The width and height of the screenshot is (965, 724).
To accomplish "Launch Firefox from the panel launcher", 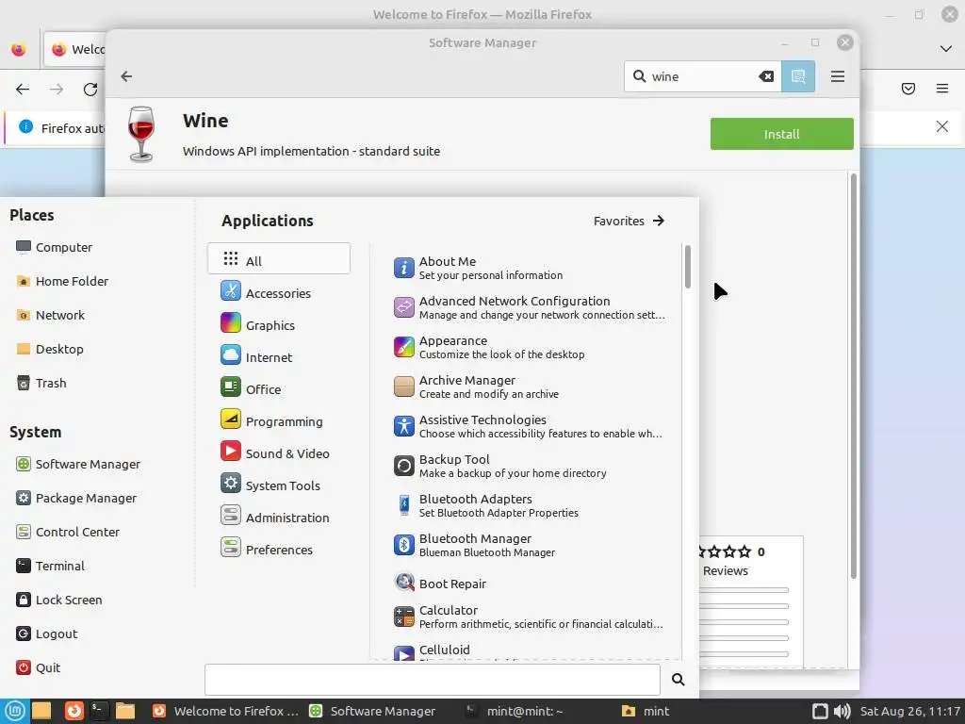I will (74, 711).
